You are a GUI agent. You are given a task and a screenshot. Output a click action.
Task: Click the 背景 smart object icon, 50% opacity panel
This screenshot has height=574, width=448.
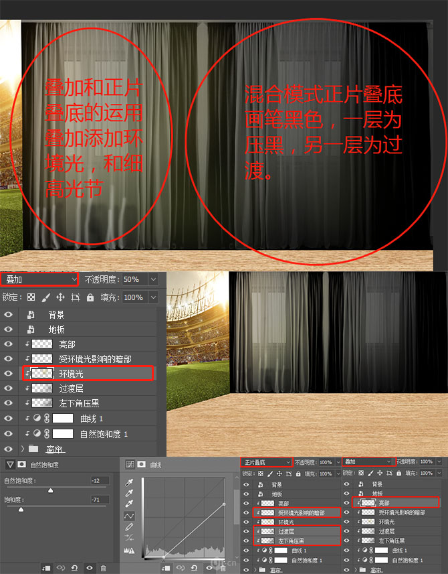tap(31, 314)
